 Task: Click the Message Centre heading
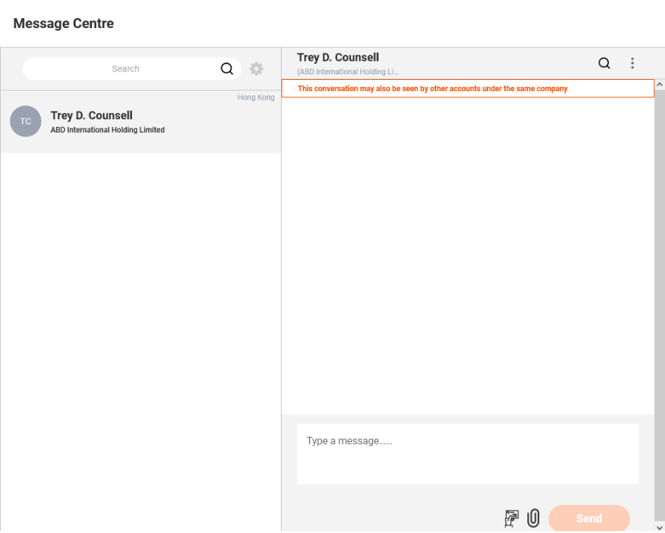(x=64, y=23)
